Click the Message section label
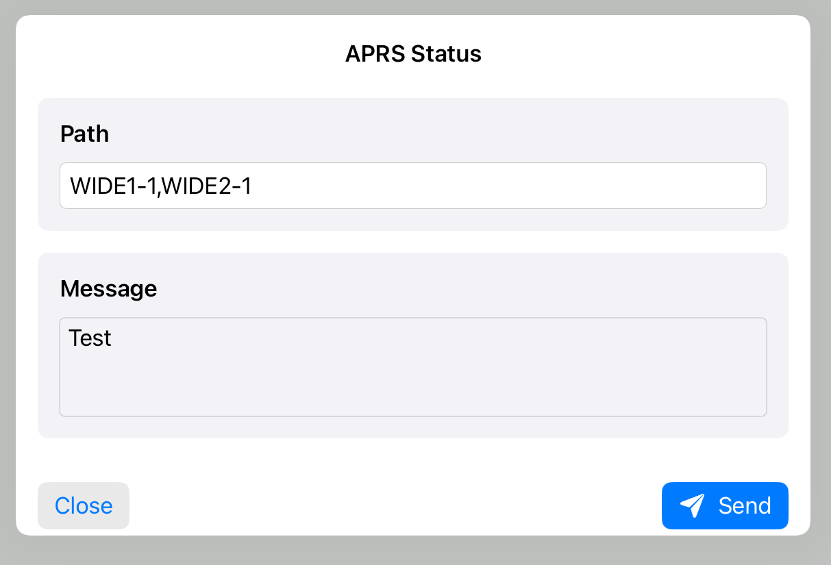The width and height of the screenshot is (831, 565). pyautogui.click(x=108, y=289)
